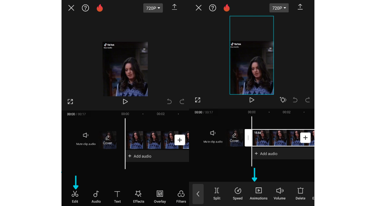Undo last action in right screen
The height and width of the screenshot is (206, 378).
pos(295,100)
